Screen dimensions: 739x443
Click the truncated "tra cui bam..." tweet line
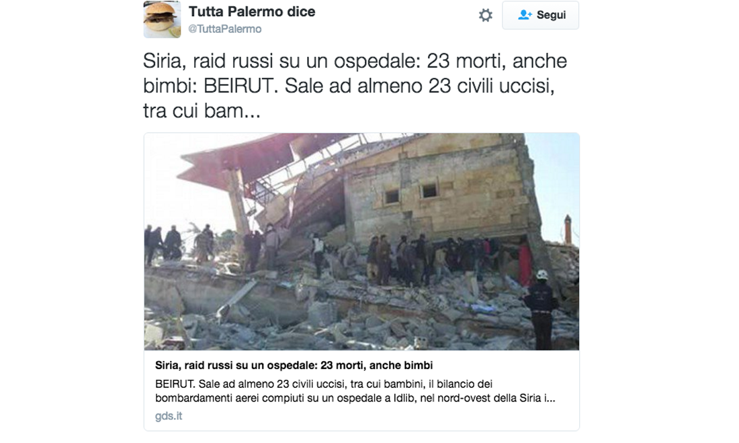[x=202, y=111]
